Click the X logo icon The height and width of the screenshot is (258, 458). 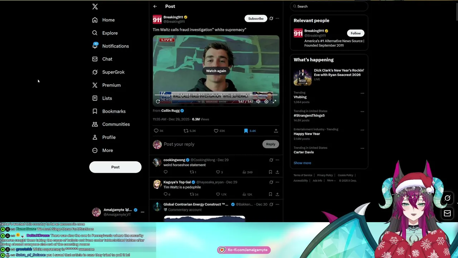tap(95, 6)
